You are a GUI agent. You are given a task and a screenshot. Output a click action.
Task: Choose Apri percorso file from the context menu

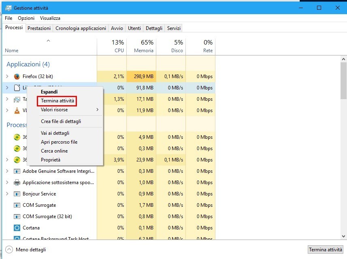coord(59,142)
